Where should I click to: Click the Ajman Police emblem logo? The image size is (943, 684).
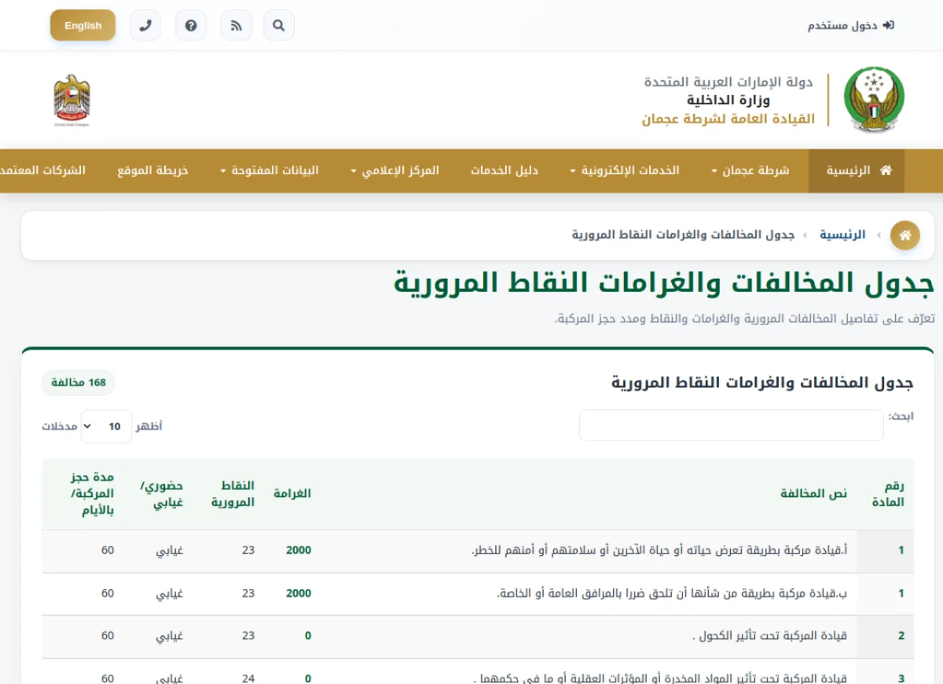click(x=874, y=100)
